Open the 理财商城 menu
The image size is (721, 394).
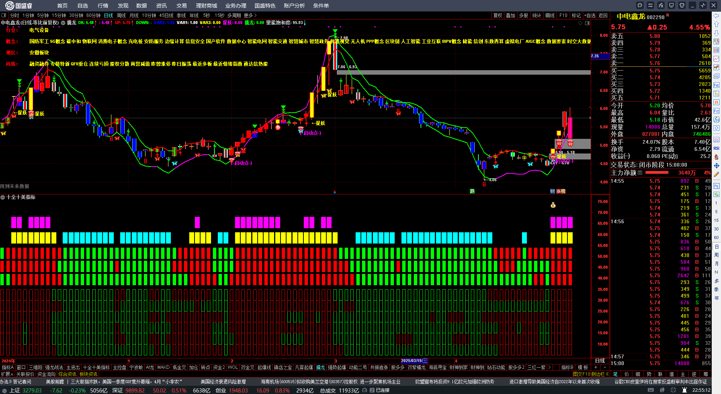207,6
